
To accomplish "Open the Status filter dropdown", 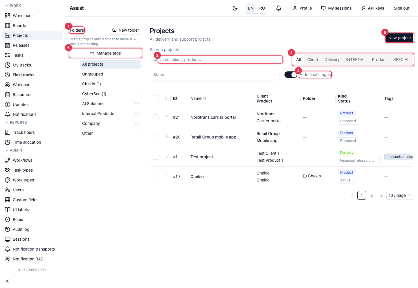I will coord(215,75).
